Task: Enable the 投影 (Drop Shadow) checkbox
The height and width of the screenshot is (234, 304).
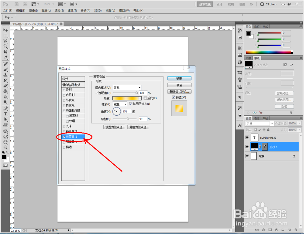Action: pyautogui.click(x=64, y=90)
